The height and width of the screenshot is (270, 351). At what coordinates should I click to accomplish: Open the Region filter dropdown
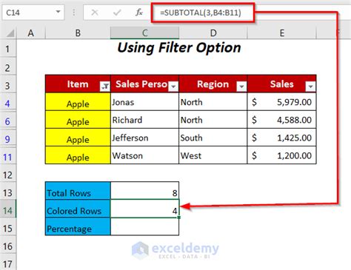(x=241, y=87)
